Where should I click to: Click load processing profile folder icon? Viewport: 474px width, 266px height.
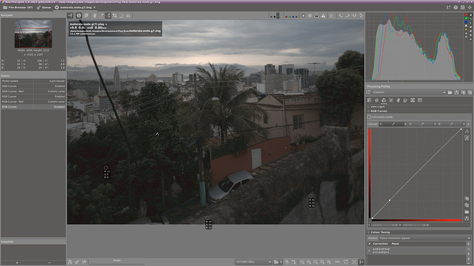point(450,93)
